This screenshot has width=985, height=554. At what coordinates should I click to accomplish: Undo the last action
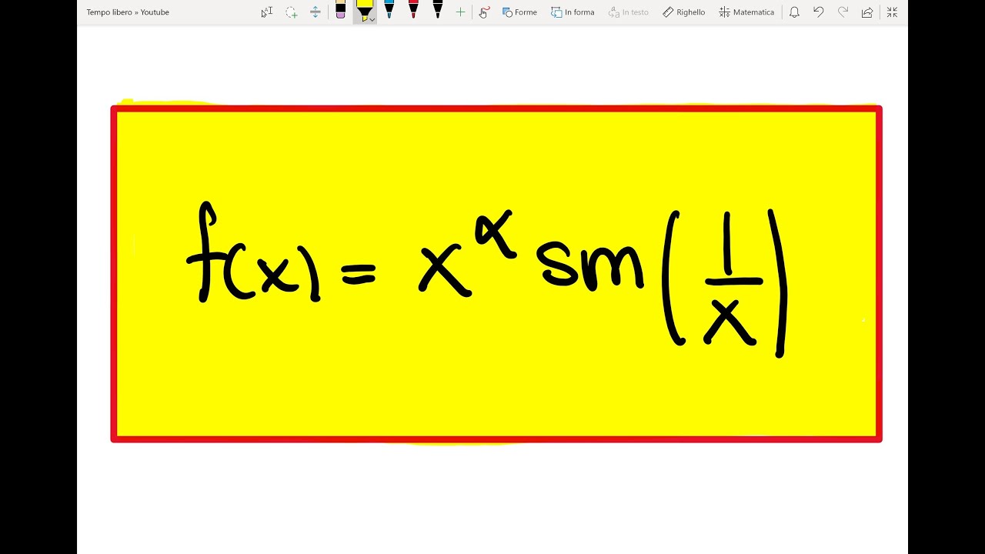(819, 12)
